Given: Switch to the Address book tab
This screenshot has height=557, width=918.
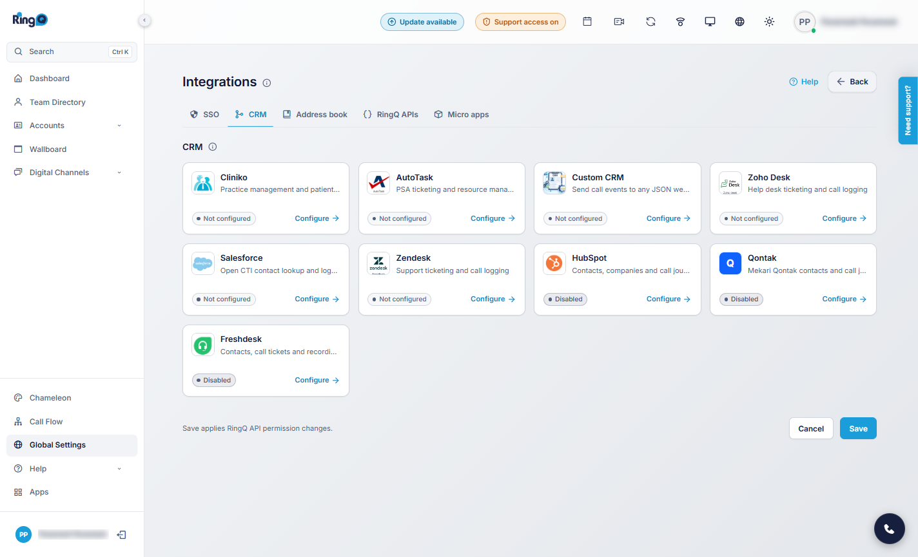Looking at the screenshot, I should [x=315, y=115].
